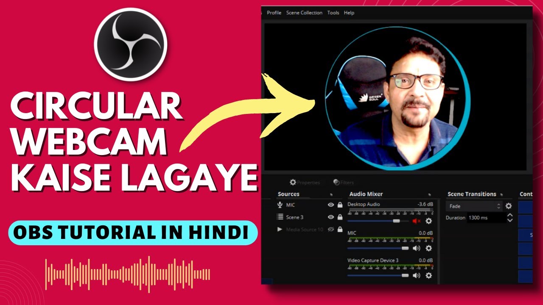Open the Profile menu in OBS

274,13
